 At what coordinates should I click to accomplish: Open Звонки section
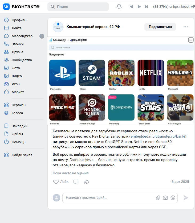point(18,44)
